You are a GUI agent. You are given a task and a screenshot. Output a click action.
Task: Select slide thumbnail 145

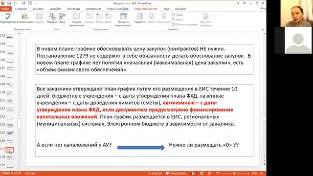point(10,53)
